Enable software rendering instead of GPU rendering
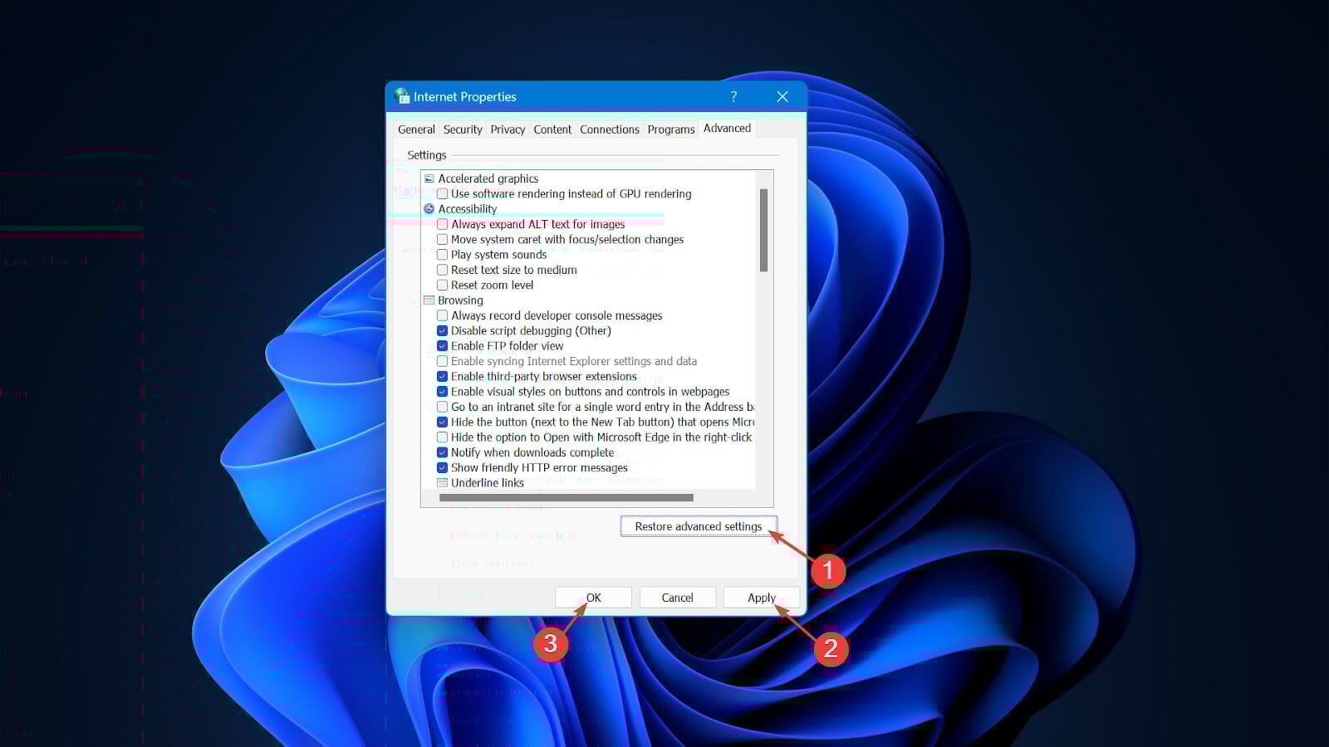This screenshot has width=1329, height=747. pos(442,194)
